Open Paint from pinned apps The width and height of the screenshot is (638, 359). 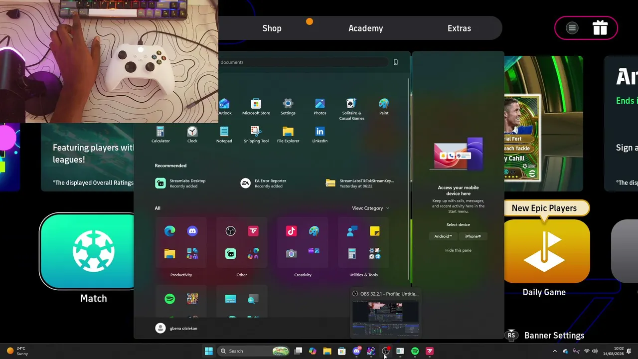[x=384, y=107]
